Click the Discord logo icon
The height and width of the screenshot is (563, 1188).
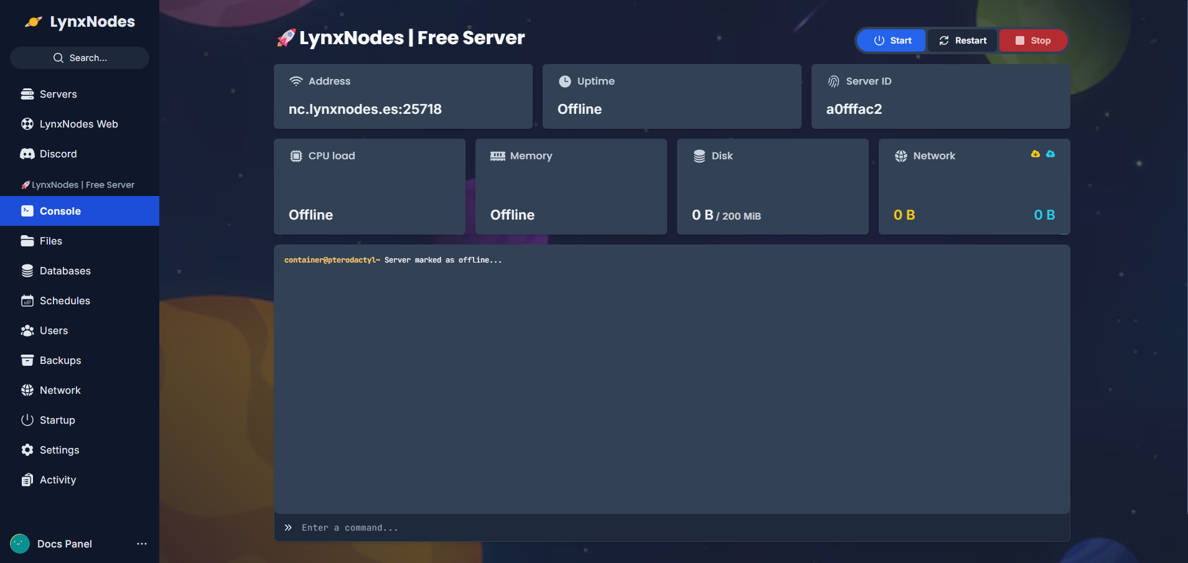point(27,154)
